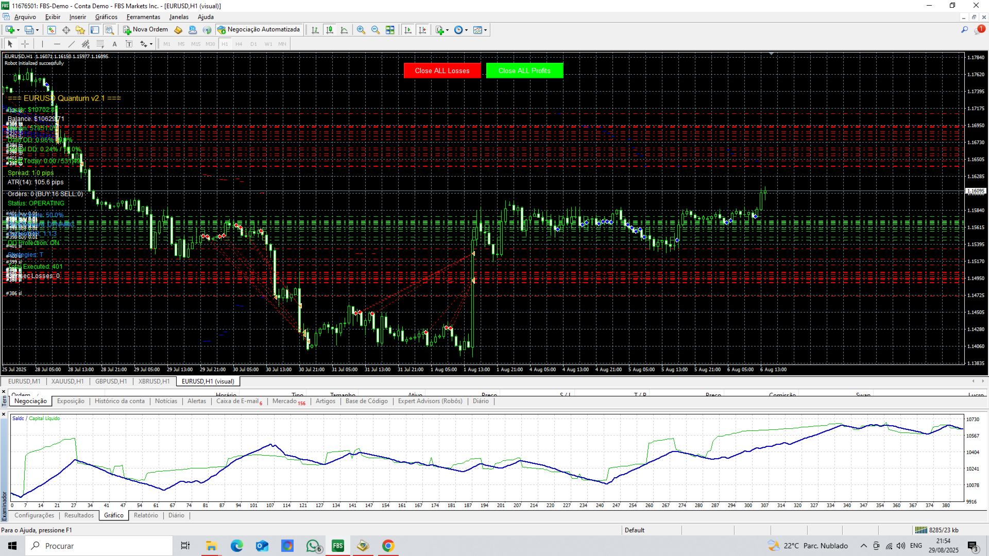
Task: Close the Strategy Tester panel
Action: click(x=4, y=414)
